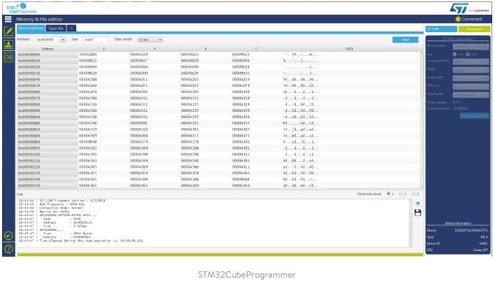Viewport: 495px width, 284px height.
Task: Focus the Address input field
Action: pyautogui.click(x=48, y=40)
